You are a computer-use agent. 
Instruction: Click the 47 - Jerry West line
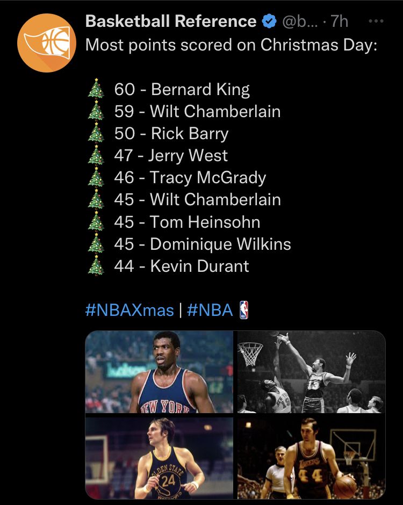coord(171,156)
